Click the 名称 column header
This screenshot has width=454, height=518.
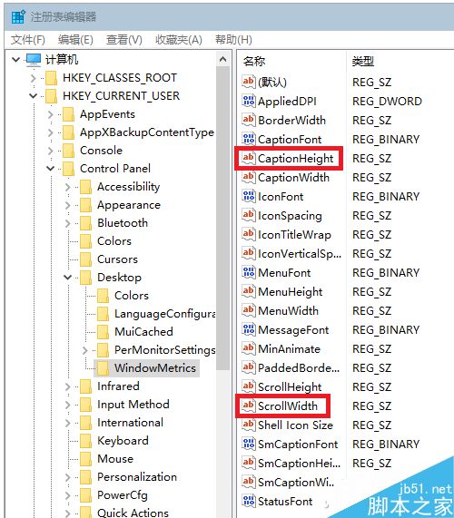[254, 62]
